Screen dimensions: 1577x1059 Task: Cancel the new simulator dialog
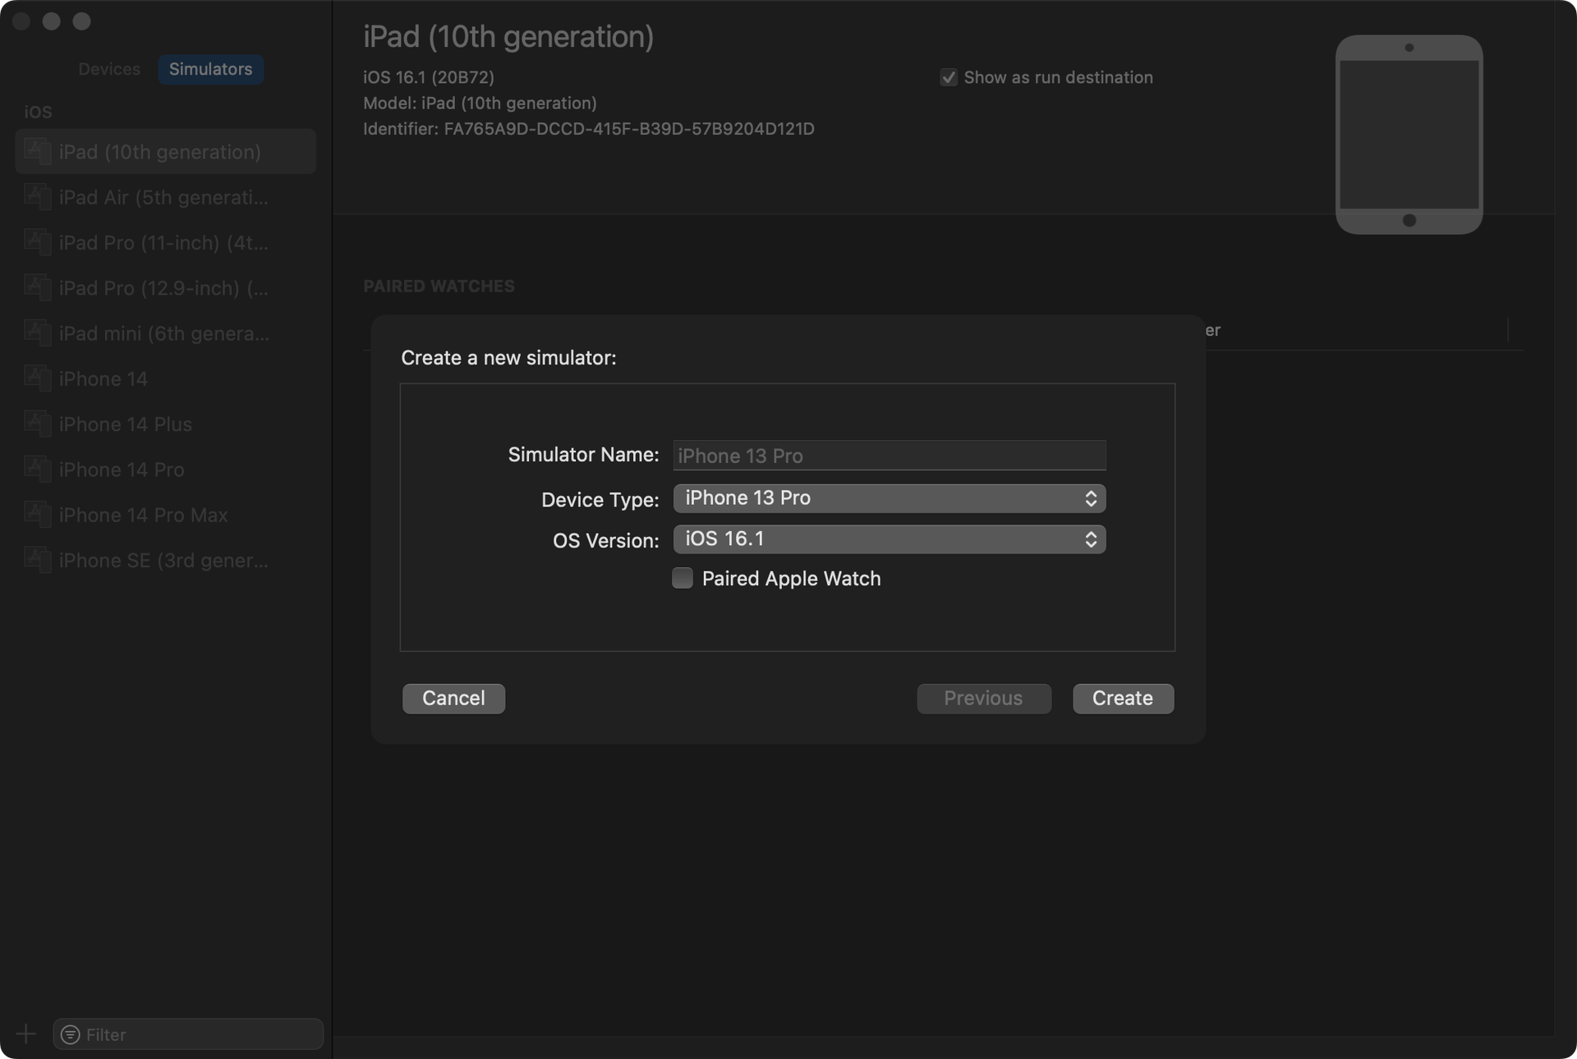coord(453,698)
